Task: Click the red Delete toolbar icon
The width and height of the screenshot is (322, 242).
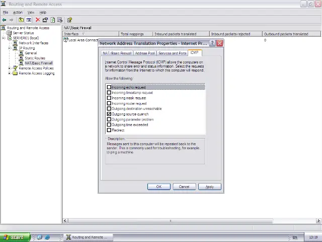Action: coord(38,20)
